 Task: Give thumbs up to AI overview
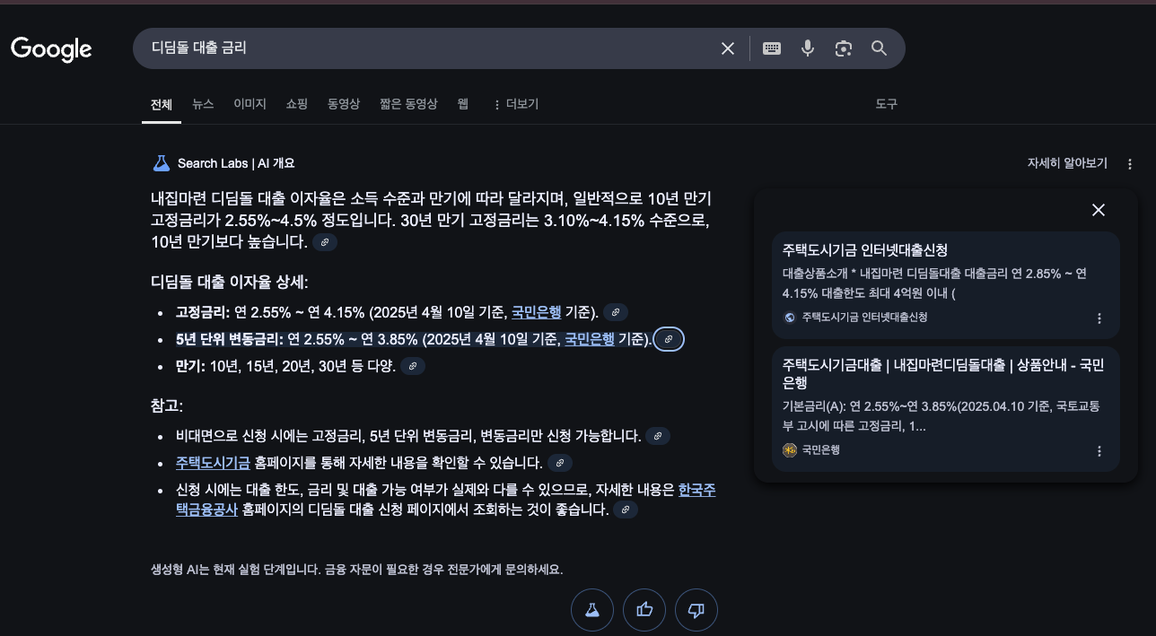(644, 610)
